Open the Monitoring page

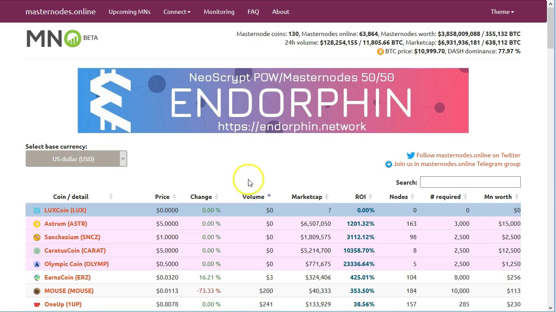coord(219,12)
